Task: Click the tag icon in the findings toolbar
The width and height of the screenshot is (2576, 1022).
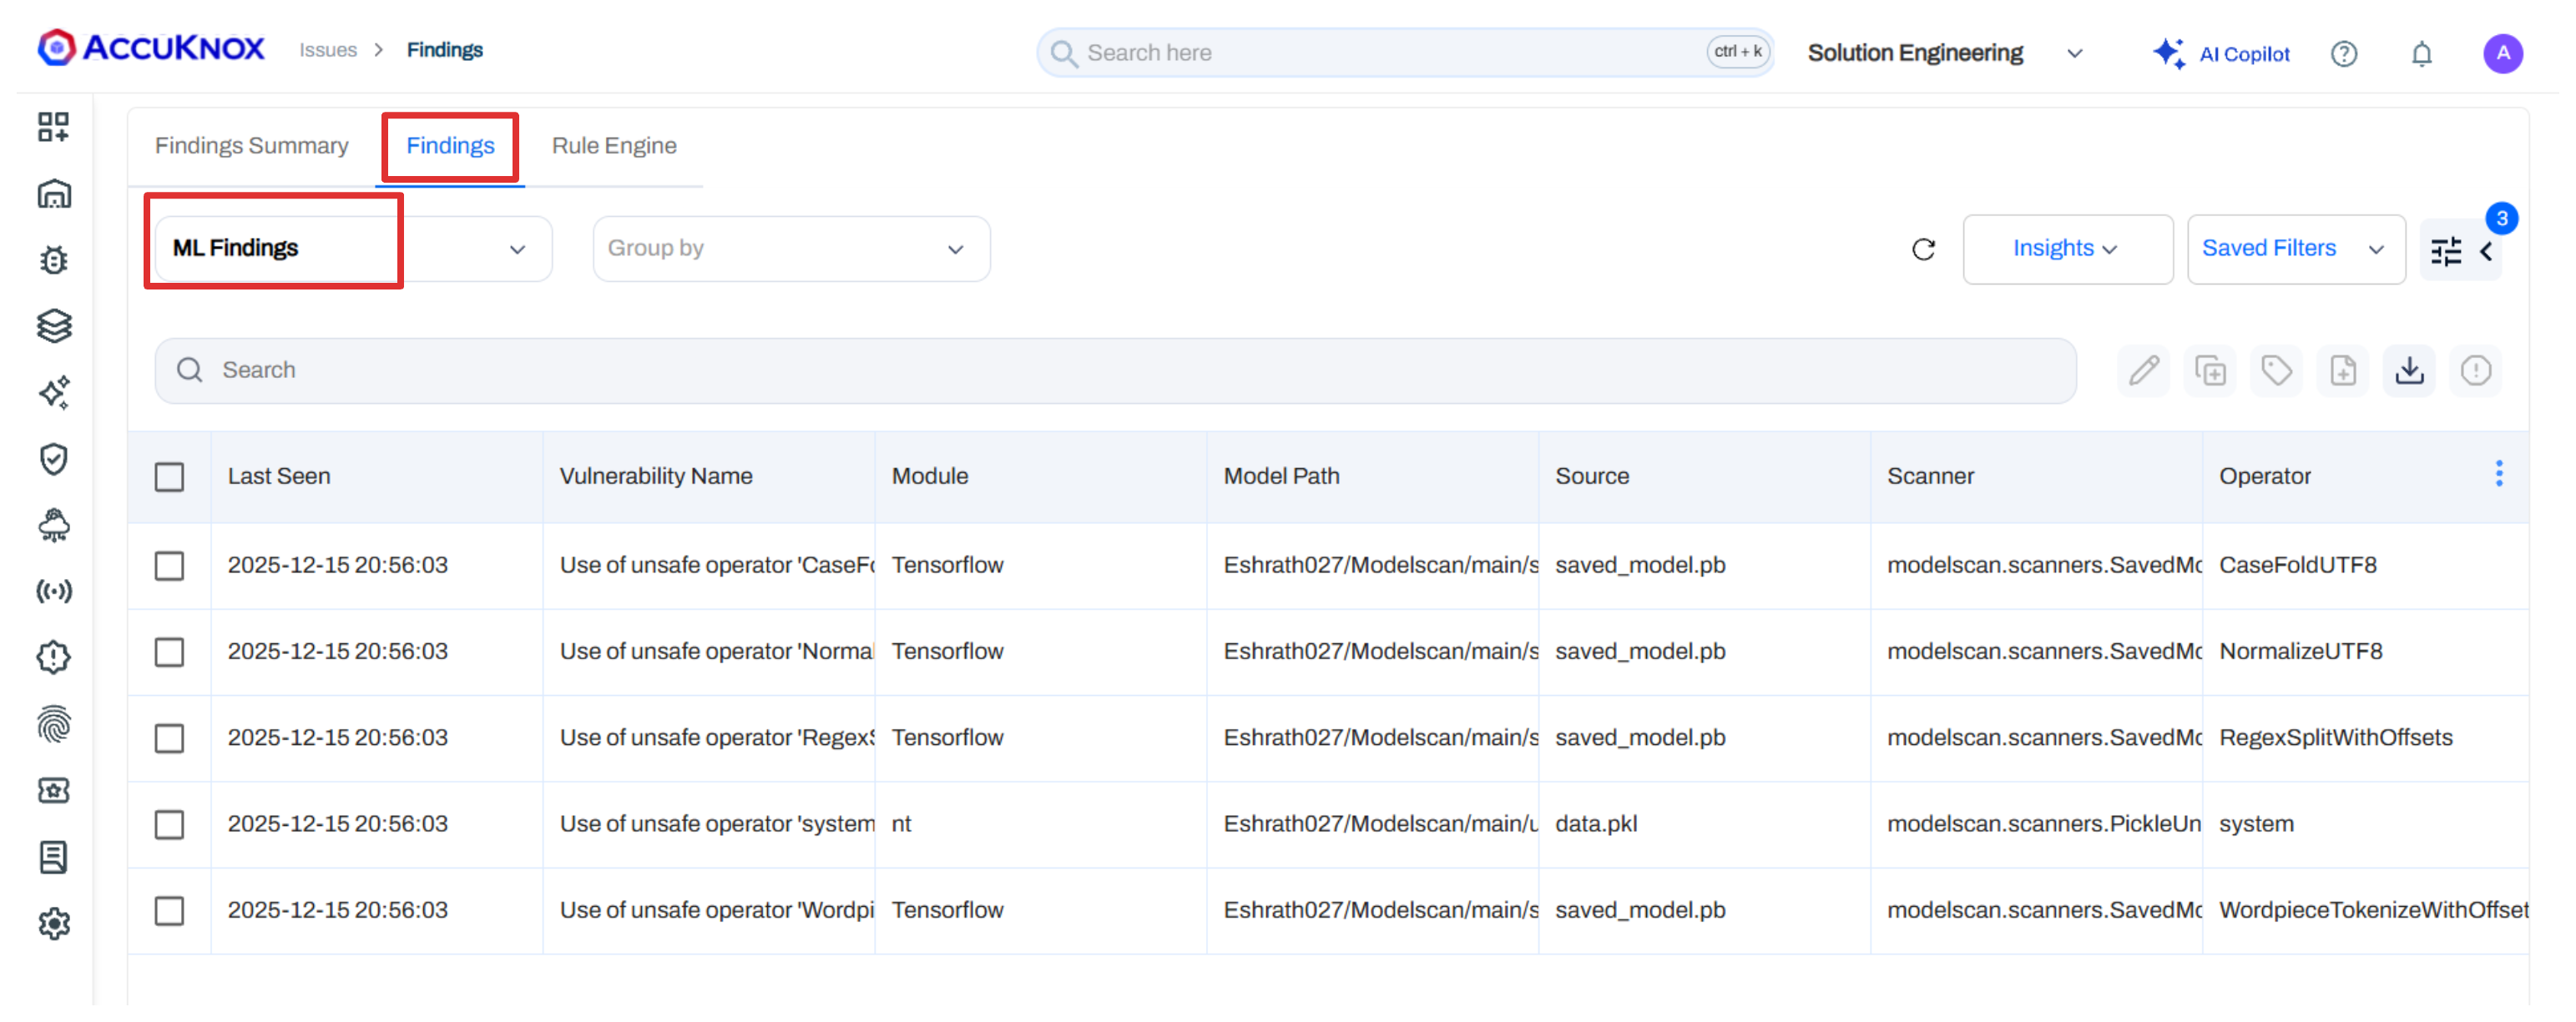Action: point(2277,370)
